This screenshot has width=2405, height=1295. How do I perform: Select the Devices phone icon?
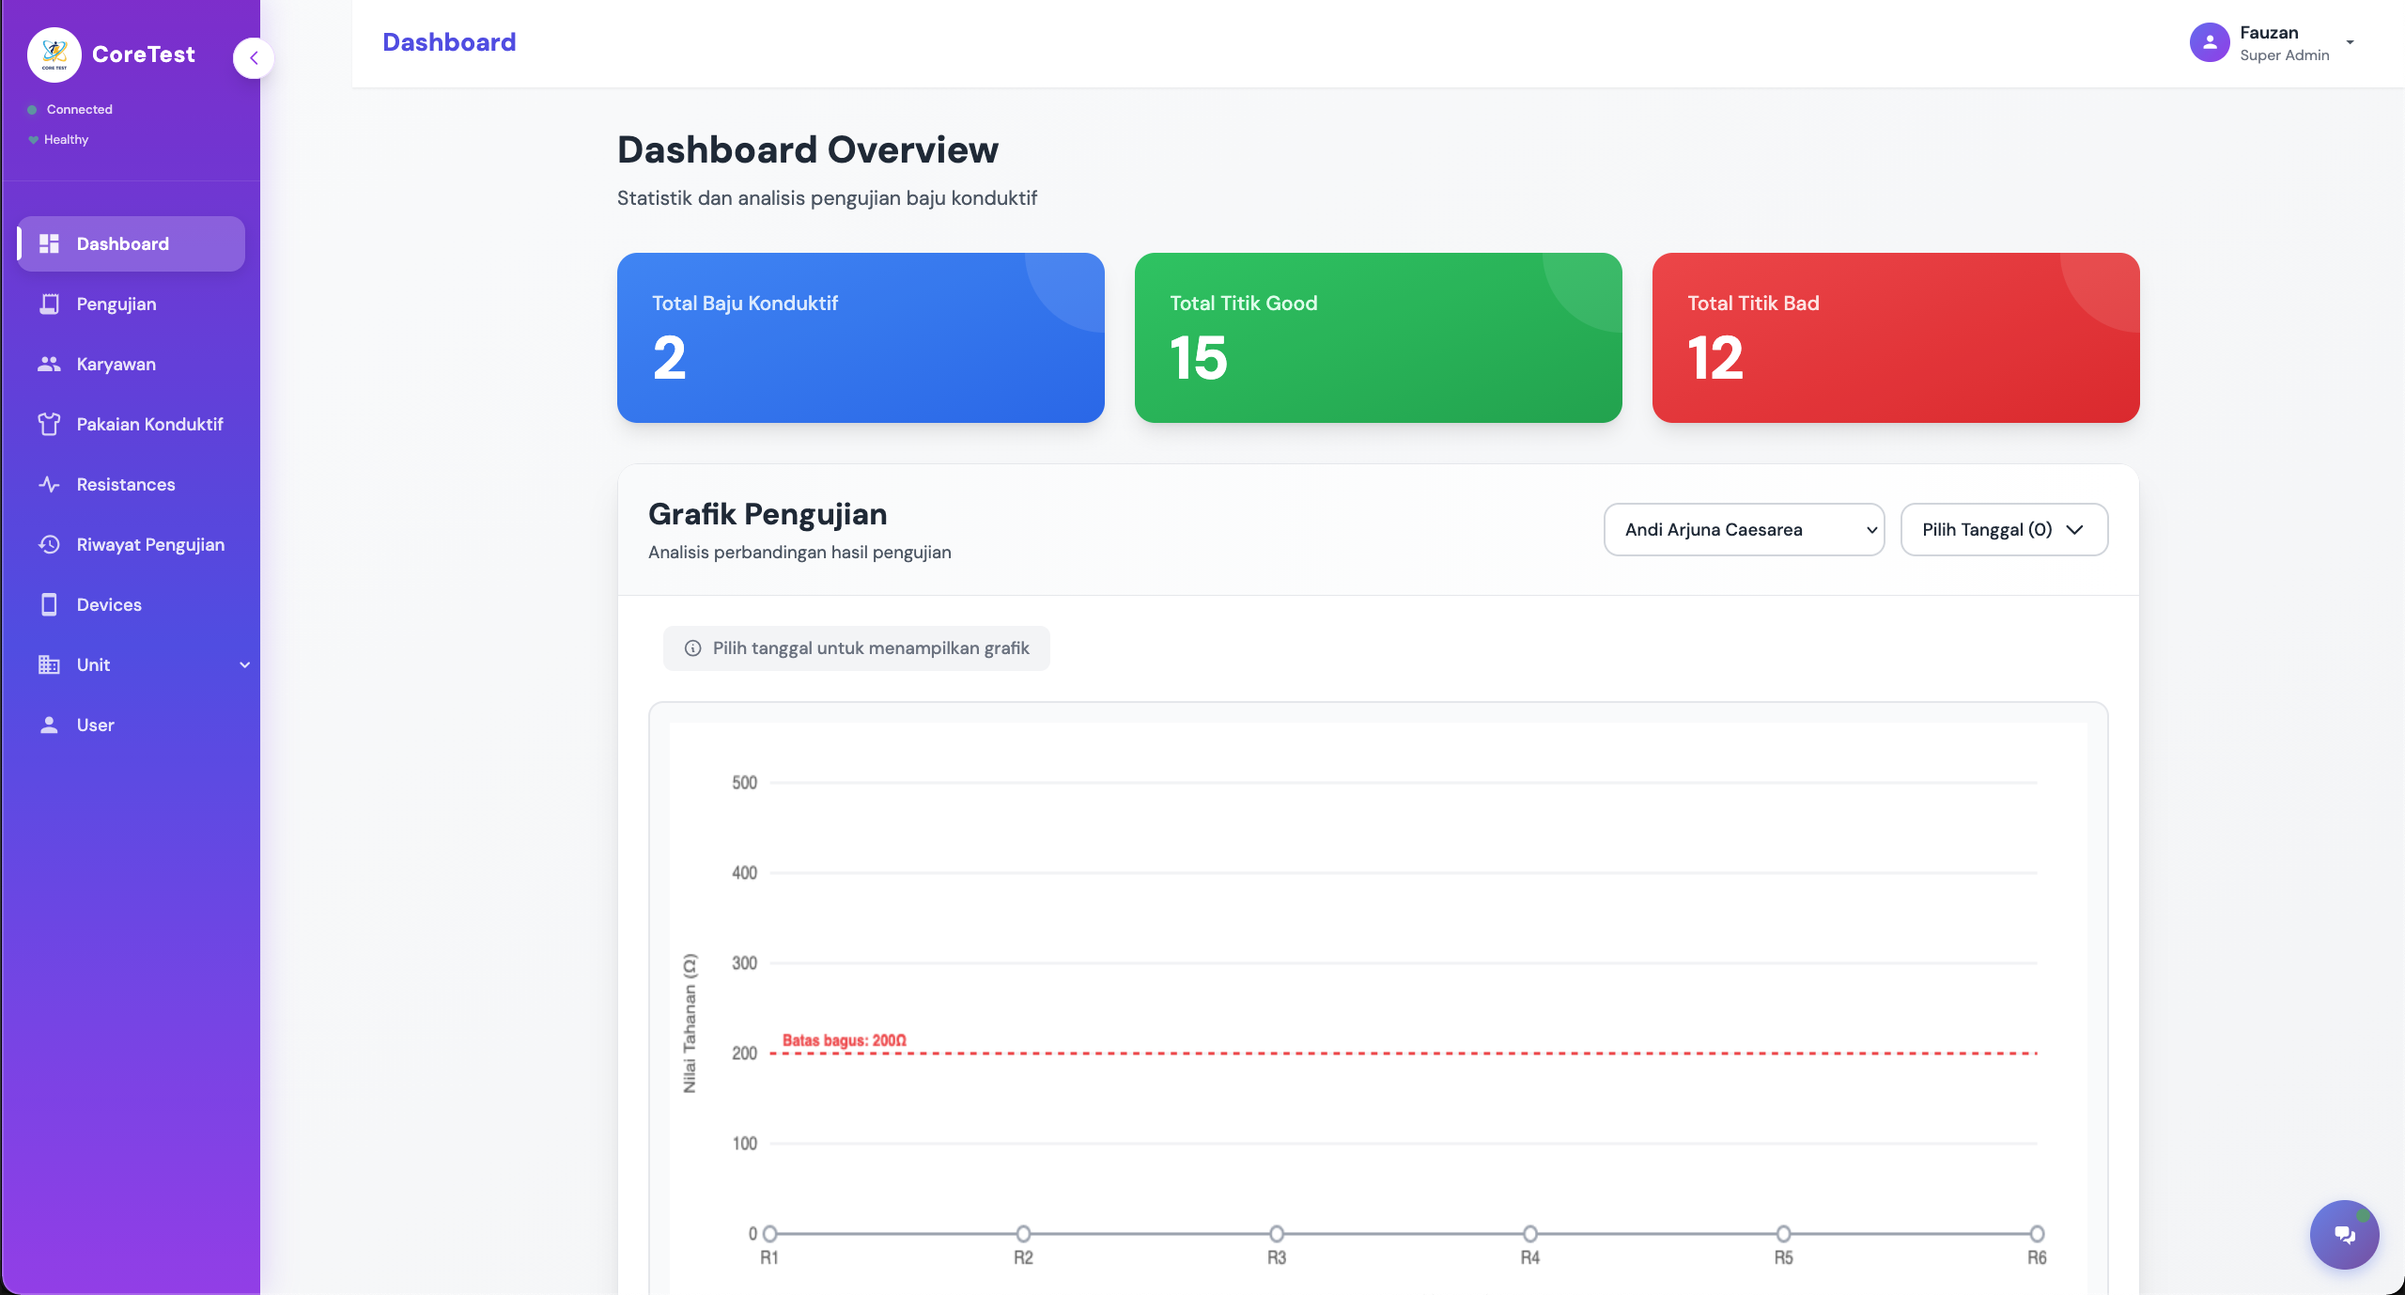51,604
